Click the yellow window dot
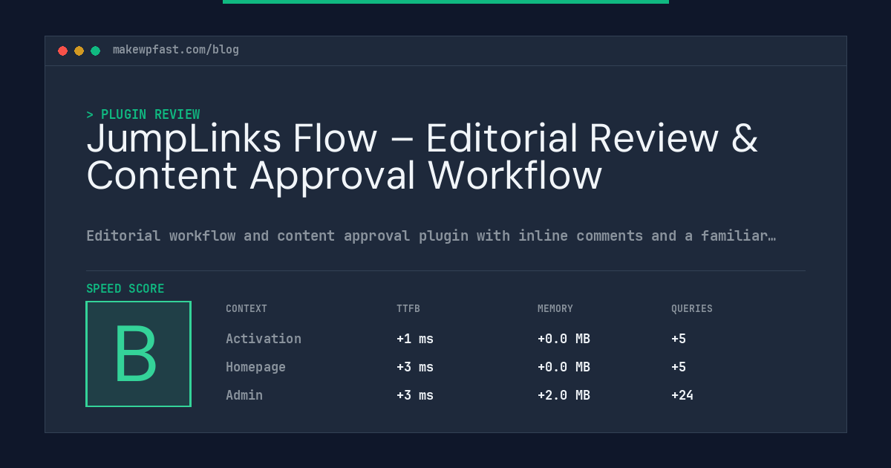The width and height of the screenshot is (891, 468). (x=79, y=51)
